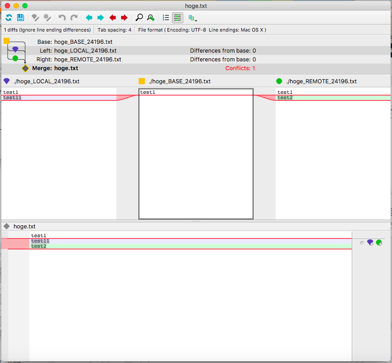Click the magnifier with green arrow icon
Screen dimensions: 392x363
(x=151, y=18)
